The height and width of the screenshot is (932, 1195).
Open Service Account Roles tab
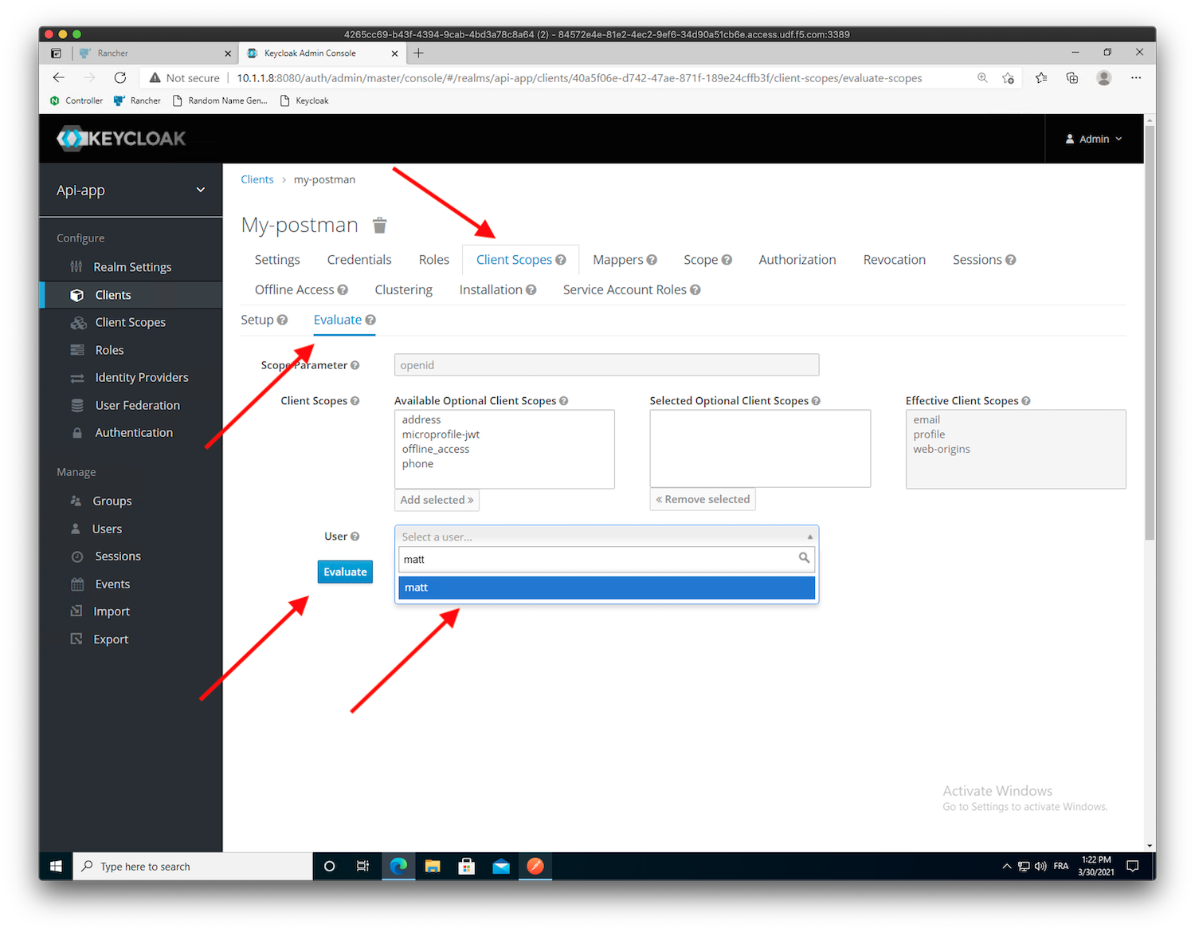625,290
